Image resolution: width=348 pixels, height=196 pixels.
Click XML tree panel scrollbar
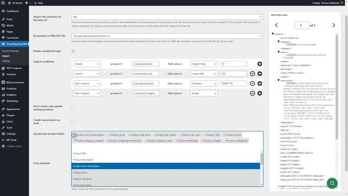(337, 87)
